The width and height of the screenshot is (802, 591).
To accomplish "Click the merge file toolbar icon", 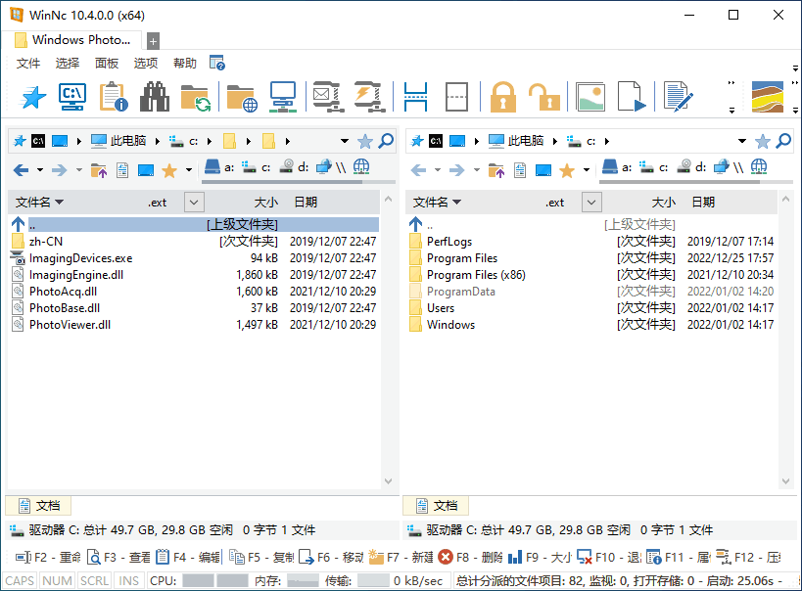I will [456, 97].
